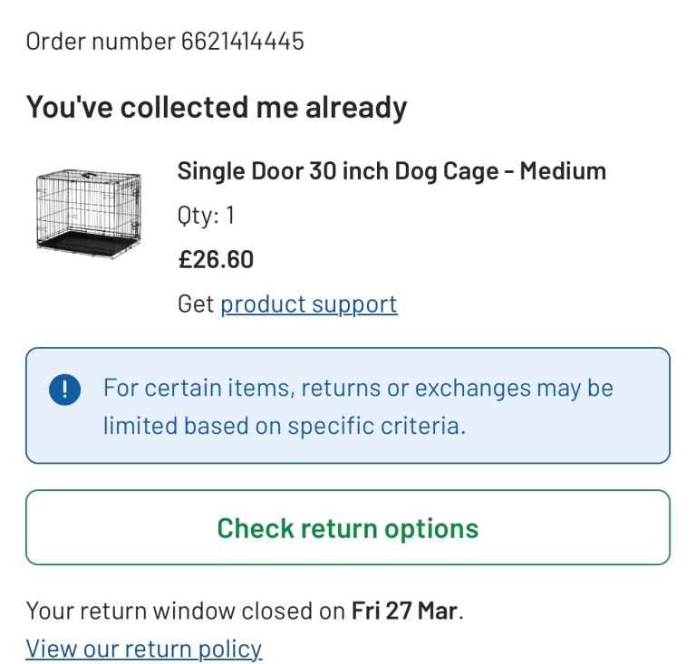Click the bold "Fri 27 Mar" date
This screenshot has width=696, height=664.
(x=404, y=610)
